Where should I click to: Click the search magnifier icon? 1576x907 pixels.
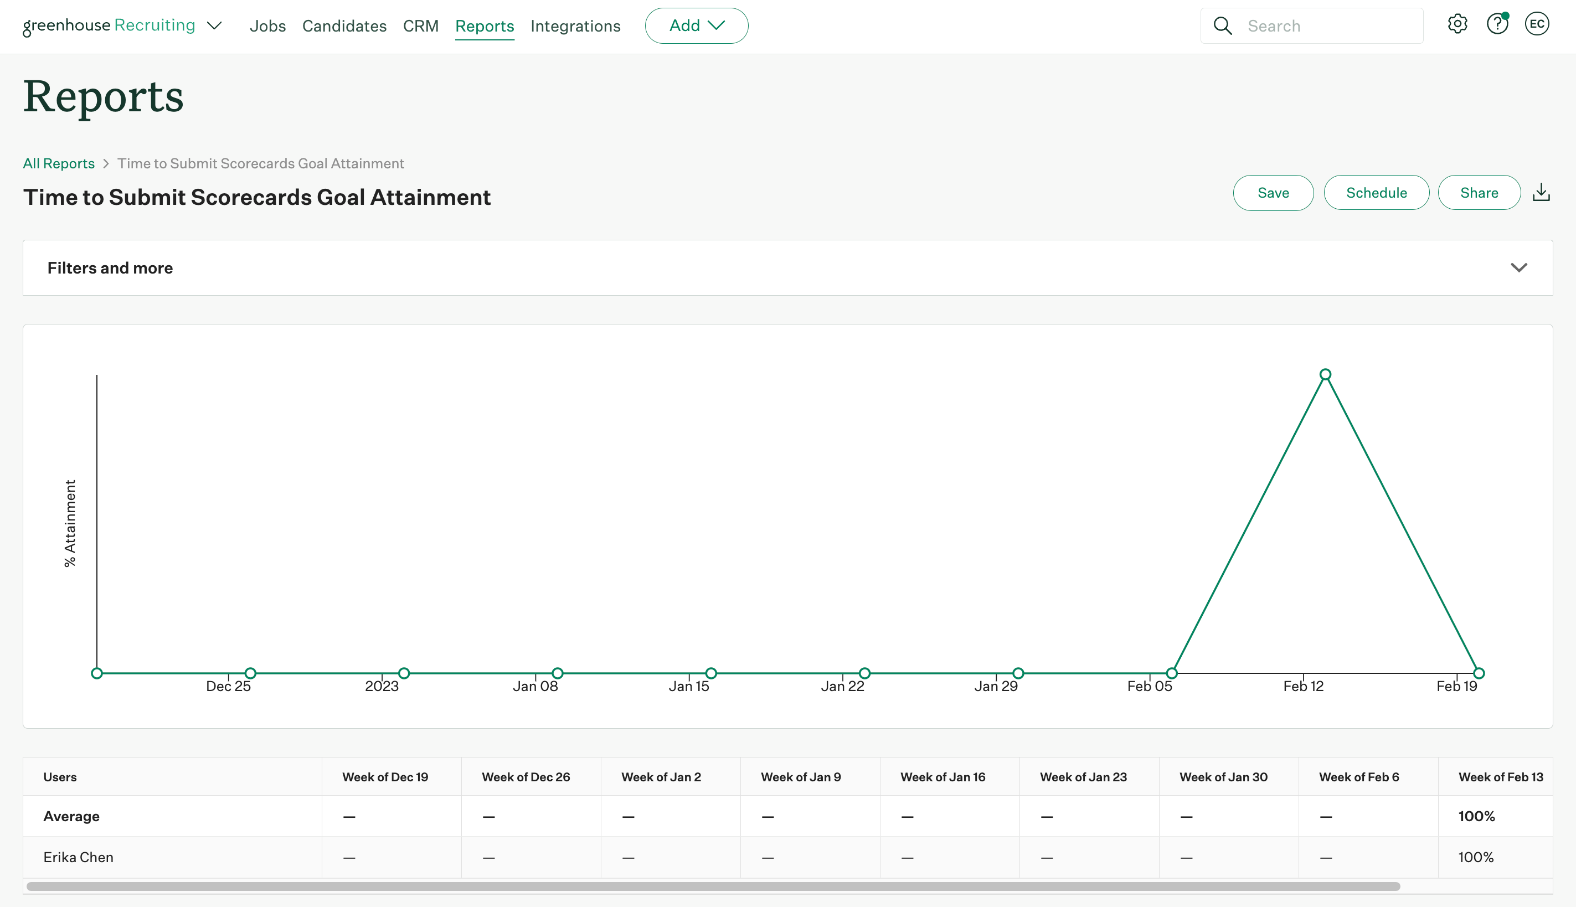[x=1222, y=26]
